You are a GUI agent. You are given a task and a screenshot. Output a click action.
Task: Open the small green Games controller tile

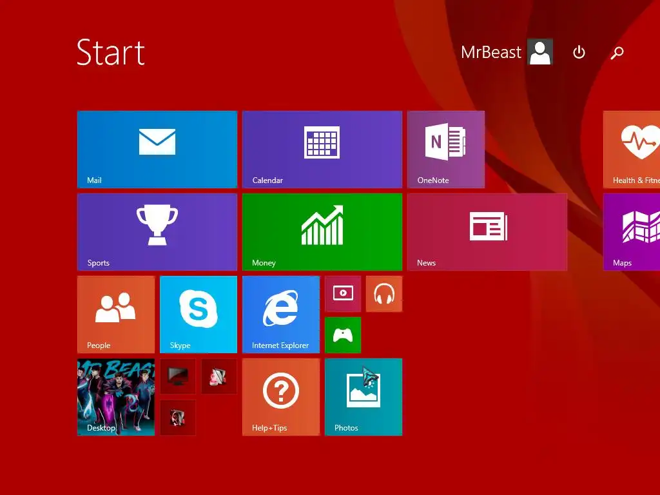pos(343,335)
